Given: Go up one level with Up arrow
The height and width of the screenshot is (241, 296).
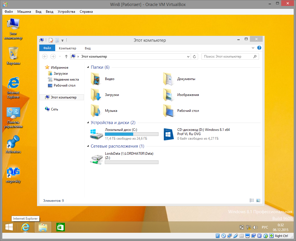Looking at the screenshot, I should tap(66, 56).
